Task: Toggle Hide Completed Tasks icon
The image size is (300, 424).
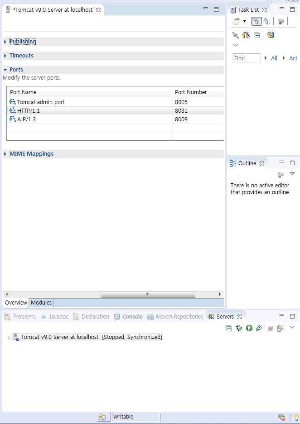Action: [236, 35]
